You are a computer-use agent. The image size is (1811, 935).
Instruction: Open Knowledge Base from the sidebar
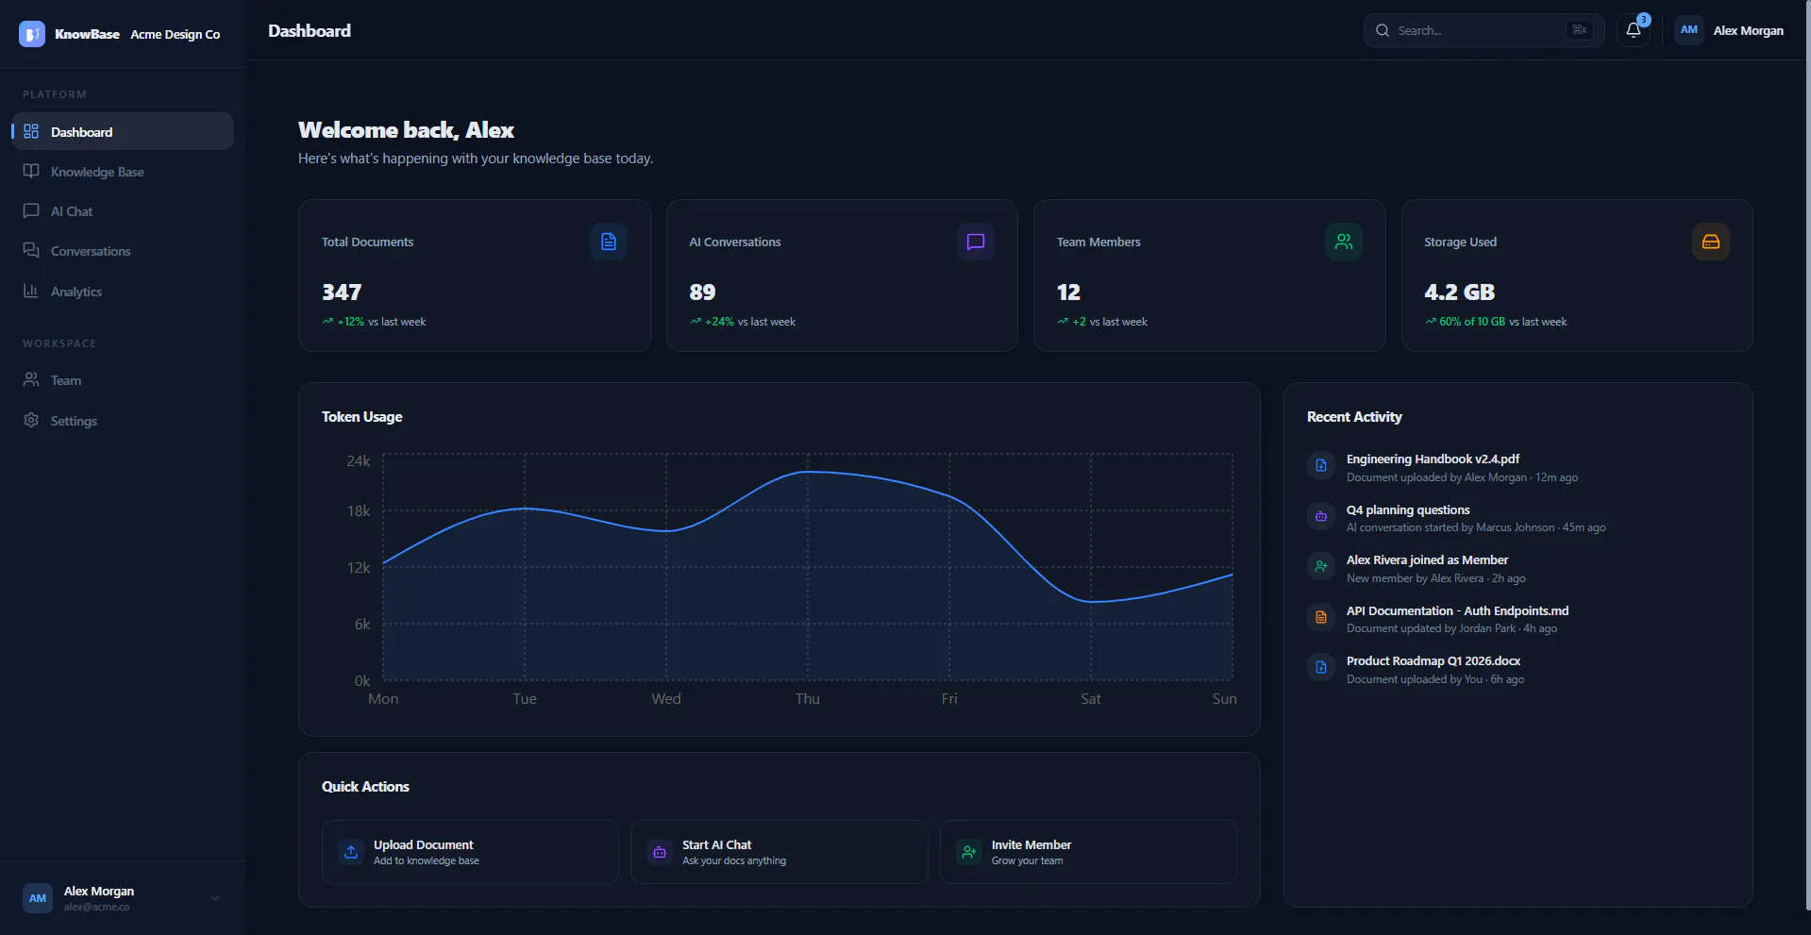pyautogui.click(x=123, y=171)
